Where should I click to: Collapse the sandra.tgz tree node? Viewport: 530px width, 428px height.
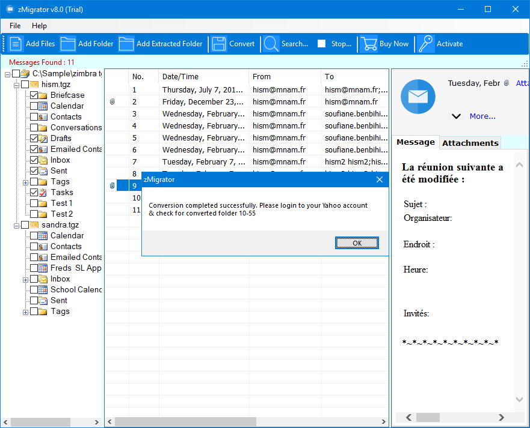16,226
